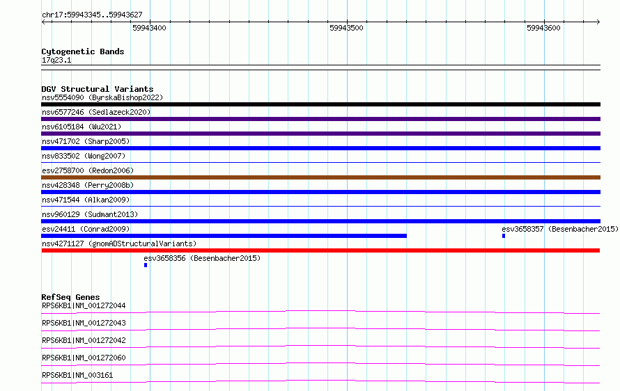Click the right arrow of the ruler
Viewport: 620px width, 391px height.
[598, 22]
